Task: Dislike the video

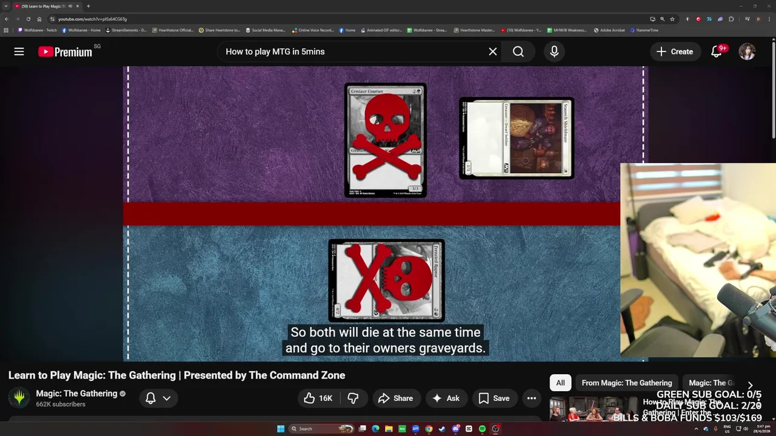Action: [353, 398]
